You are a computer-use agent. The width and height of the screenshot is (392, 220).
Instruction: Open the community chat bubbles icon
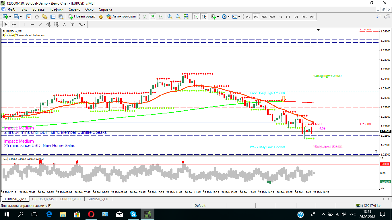pyautogui.click(x=387, y=17)
